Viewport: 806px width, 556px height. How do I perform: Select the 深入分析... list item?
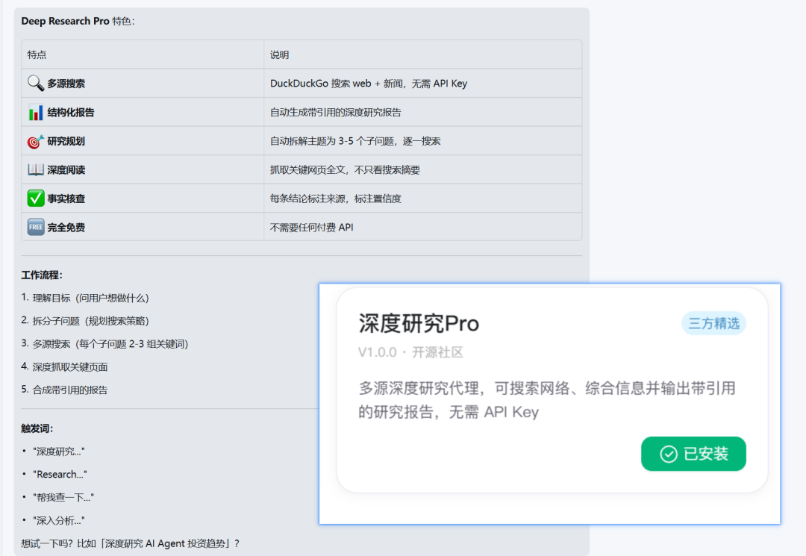[57, 520]
